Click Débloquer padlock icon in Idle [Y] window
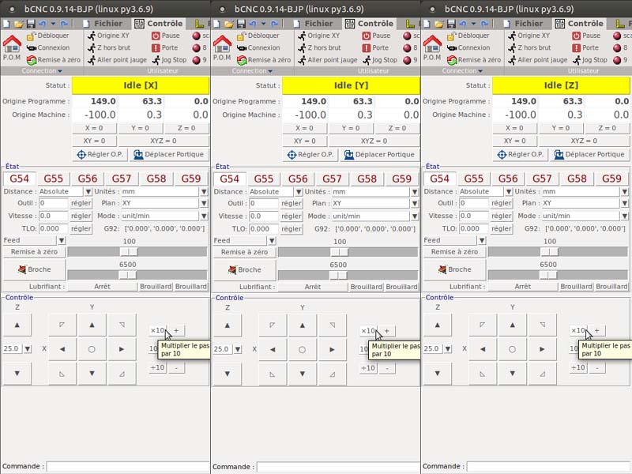The image size is (632, 474). (241, 36)
